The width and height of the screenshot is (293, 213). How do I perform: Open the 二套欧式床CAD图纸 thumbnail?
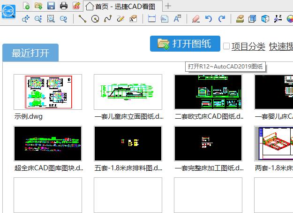tap(208, 92)
